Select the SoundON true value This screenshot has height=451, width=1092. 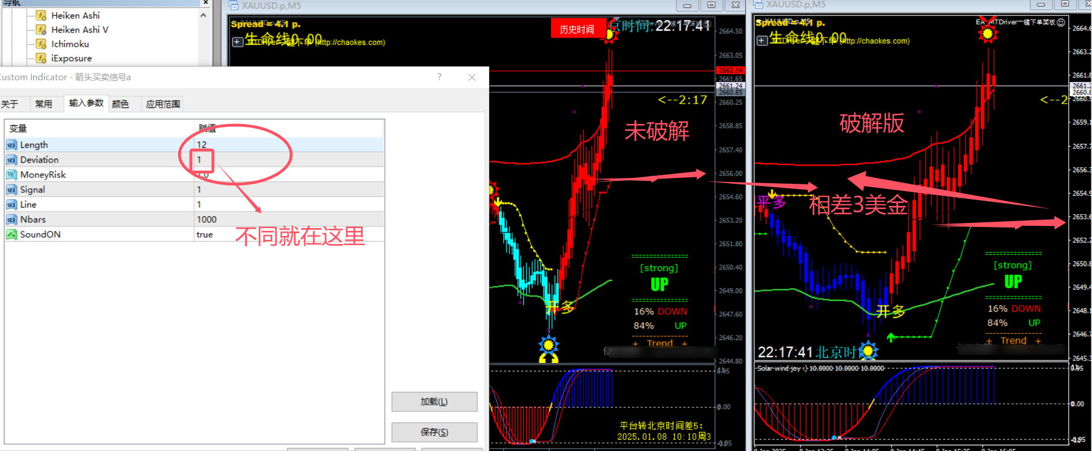pyautogui.click(x=289, y=234)
